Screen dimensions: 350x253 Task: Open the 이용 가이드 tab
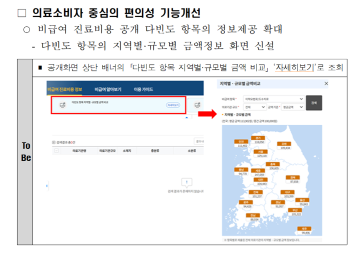pyautogui.click(x=143, y=89)
